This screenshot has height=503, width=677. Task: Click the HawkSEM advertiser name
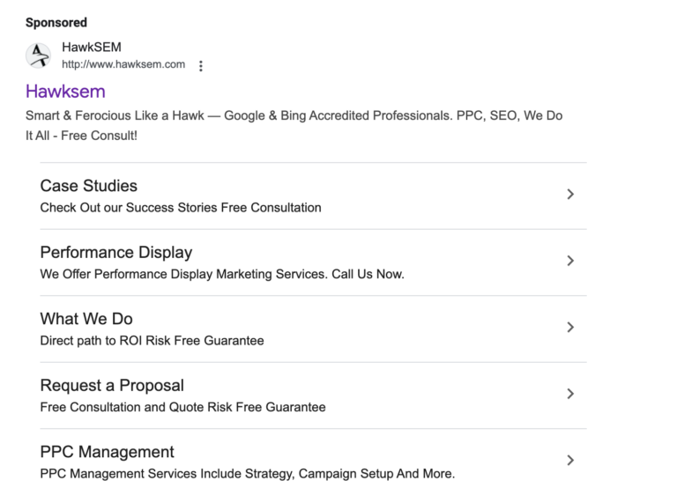tap(92, 48)
